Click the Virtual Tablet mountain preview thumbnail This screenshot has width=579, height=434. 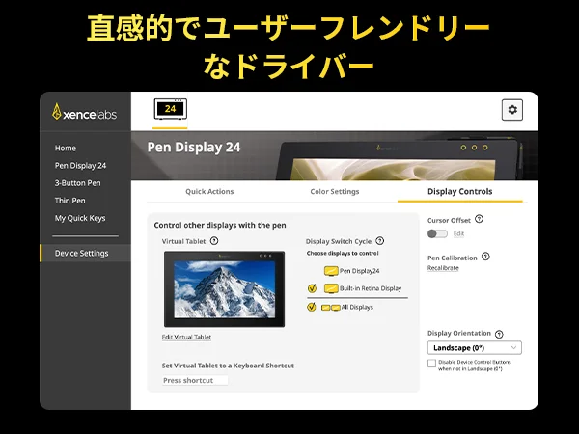(224, 289)
